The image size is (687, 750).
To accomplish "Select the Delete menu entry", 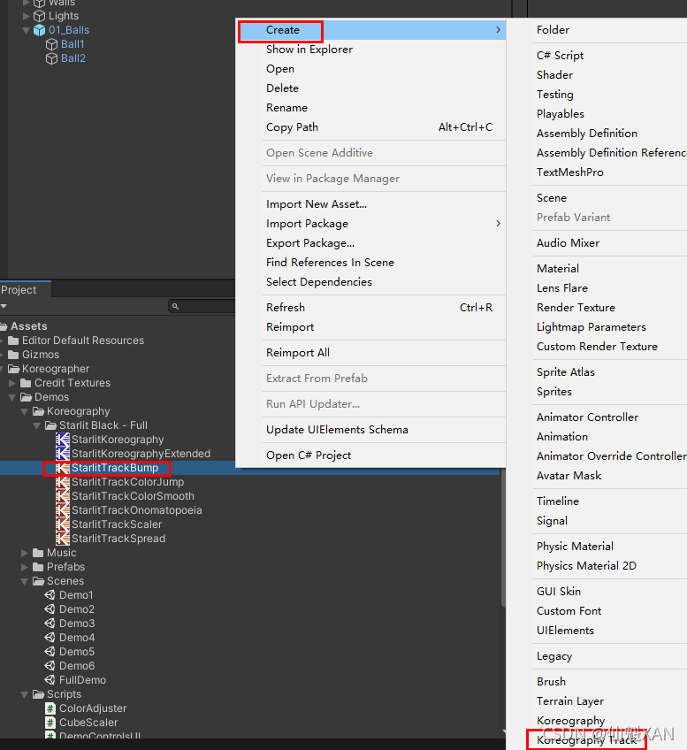I will (x=371, y=88).
